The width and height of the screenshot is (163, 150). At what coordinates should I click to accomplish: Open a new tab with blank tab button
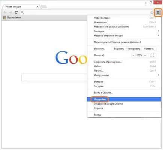[44, 7]
